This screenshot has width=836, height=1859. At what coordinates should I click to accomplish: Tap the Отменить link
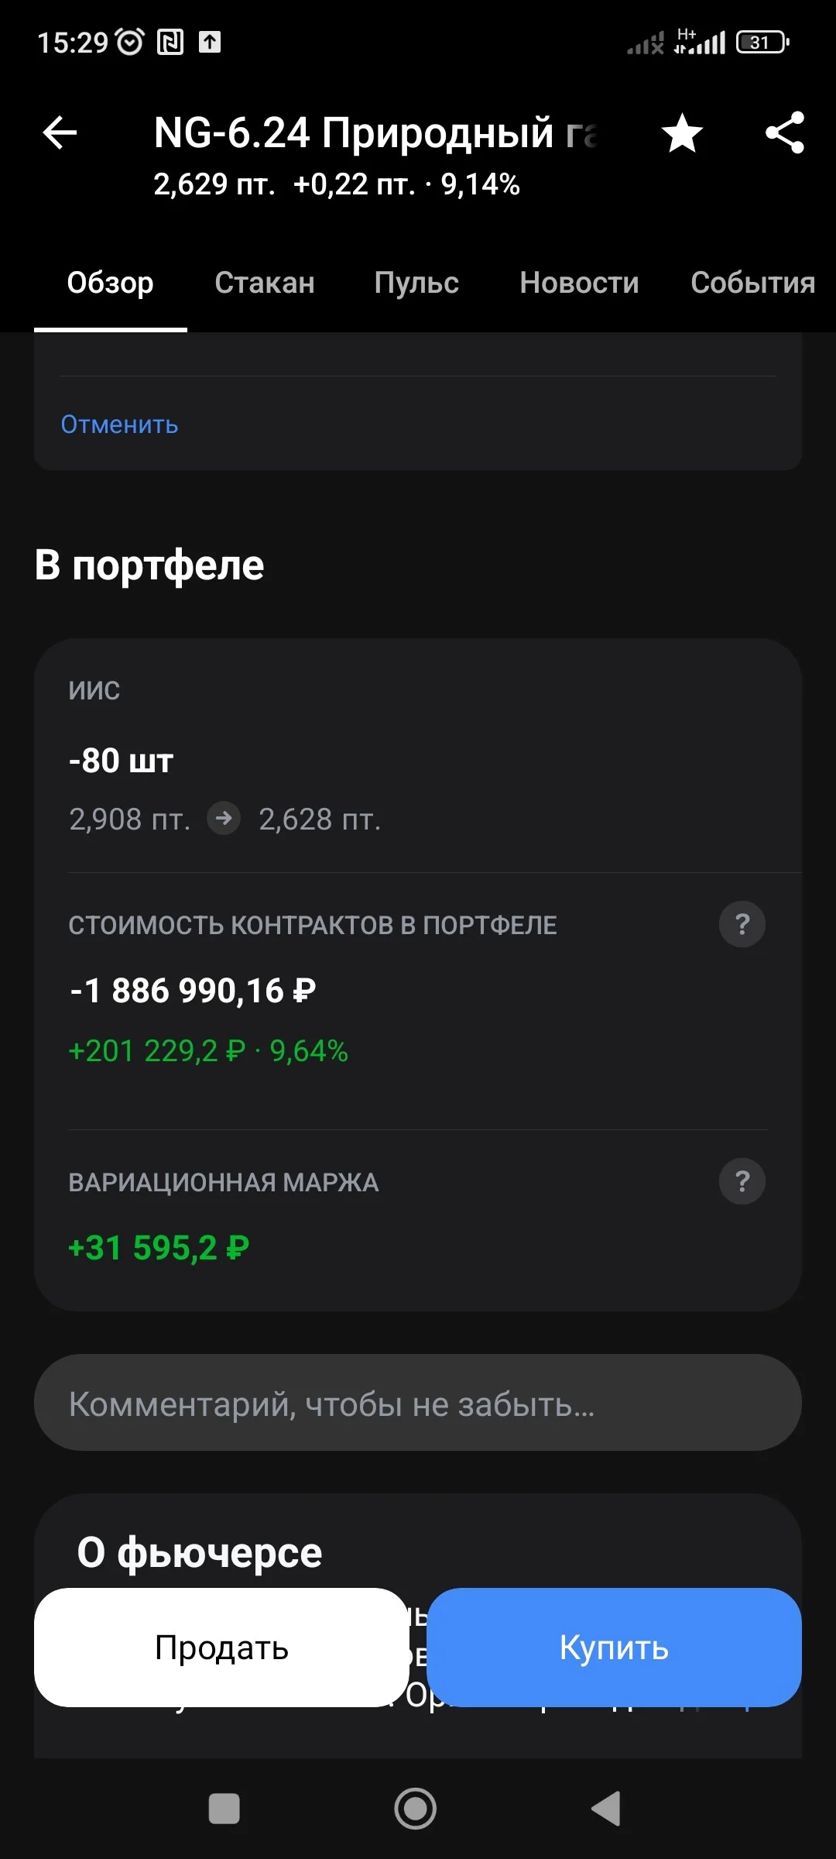click(120, 424)
